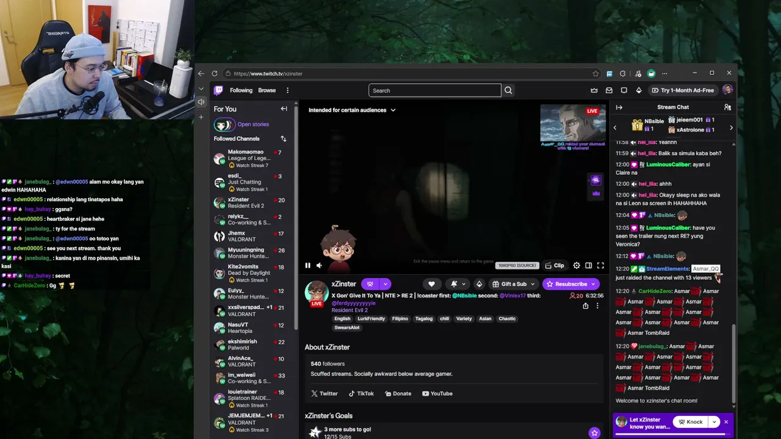Mute the stream player volume
The image size is (781, 439).
pyautogui.click(x=319, y=265)
